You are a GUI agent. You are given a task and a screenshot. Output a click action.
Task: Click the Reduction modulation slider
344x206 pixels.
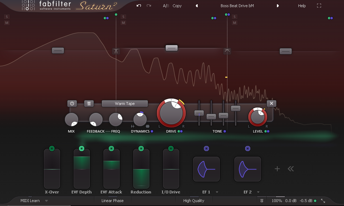click(141, 169)
